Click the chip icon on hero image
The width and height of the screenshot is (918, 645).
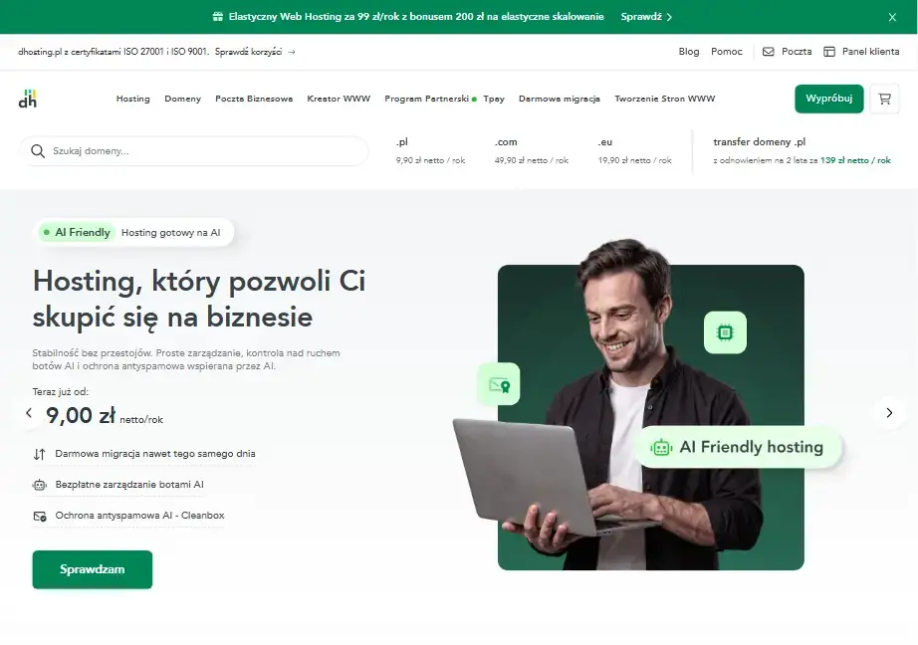[x=725, y=332]
